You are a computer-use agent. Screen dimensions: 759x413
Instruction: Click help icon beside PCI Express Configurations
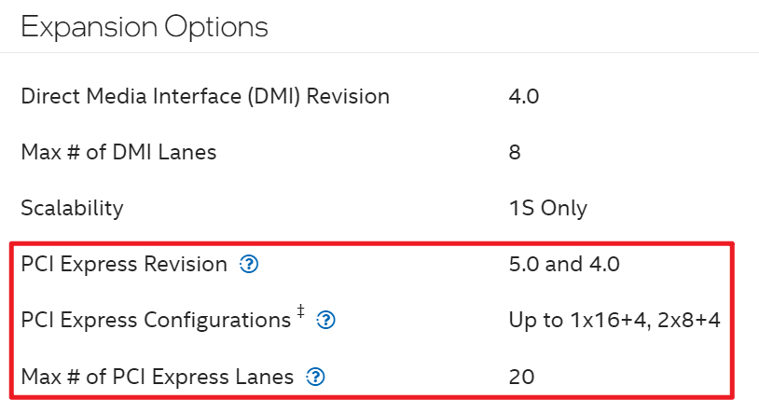pos(326,321)
